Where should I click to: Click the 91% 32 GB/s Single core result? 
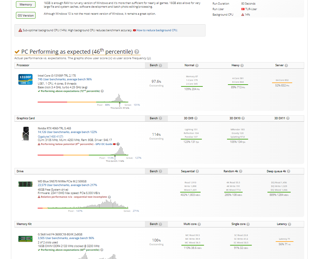[241, 248]
